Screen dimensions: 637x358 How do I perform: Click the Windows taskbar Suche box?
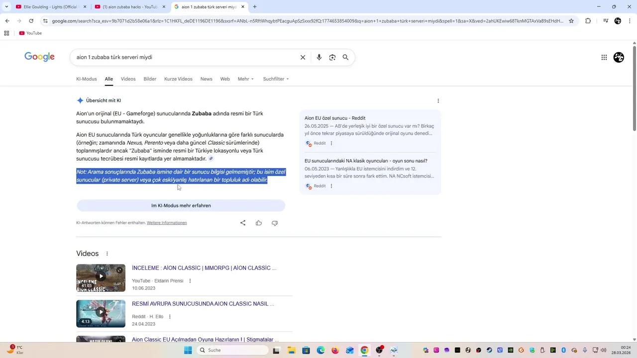pyautogui.click(x=233, y=350)
